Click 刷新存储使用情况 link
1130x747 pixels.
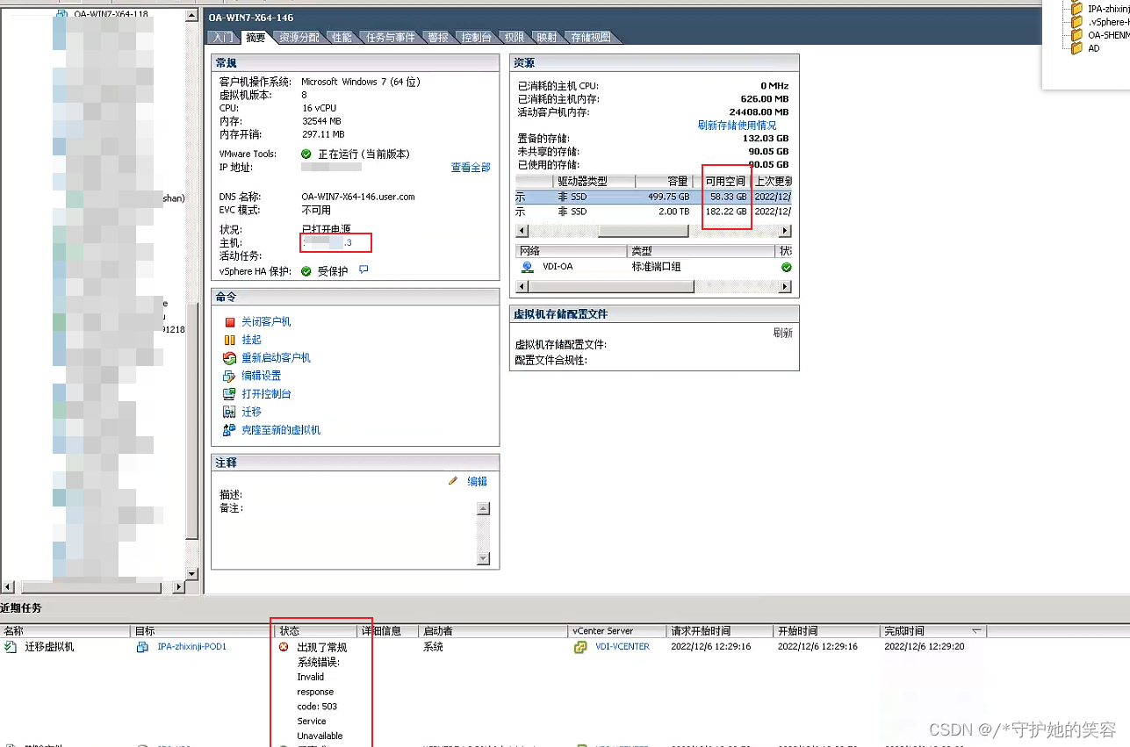pyautogui.click(x=737, y=126)
